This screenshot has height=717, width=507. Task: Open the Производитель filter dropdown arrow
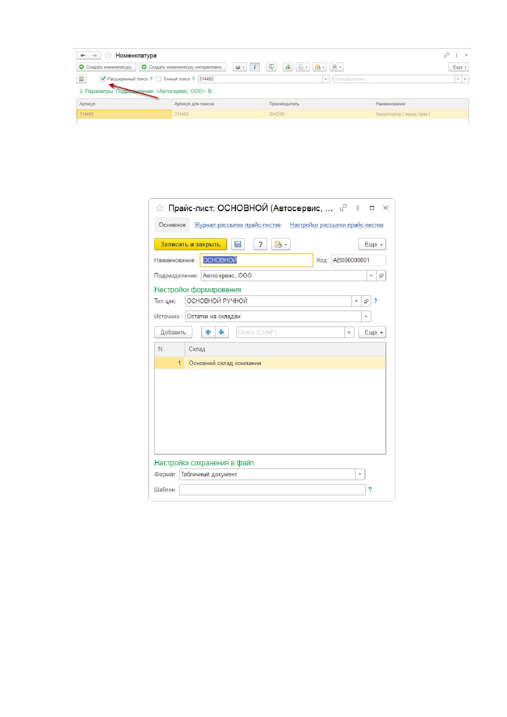pyautogui.click(x=458, y=79)
